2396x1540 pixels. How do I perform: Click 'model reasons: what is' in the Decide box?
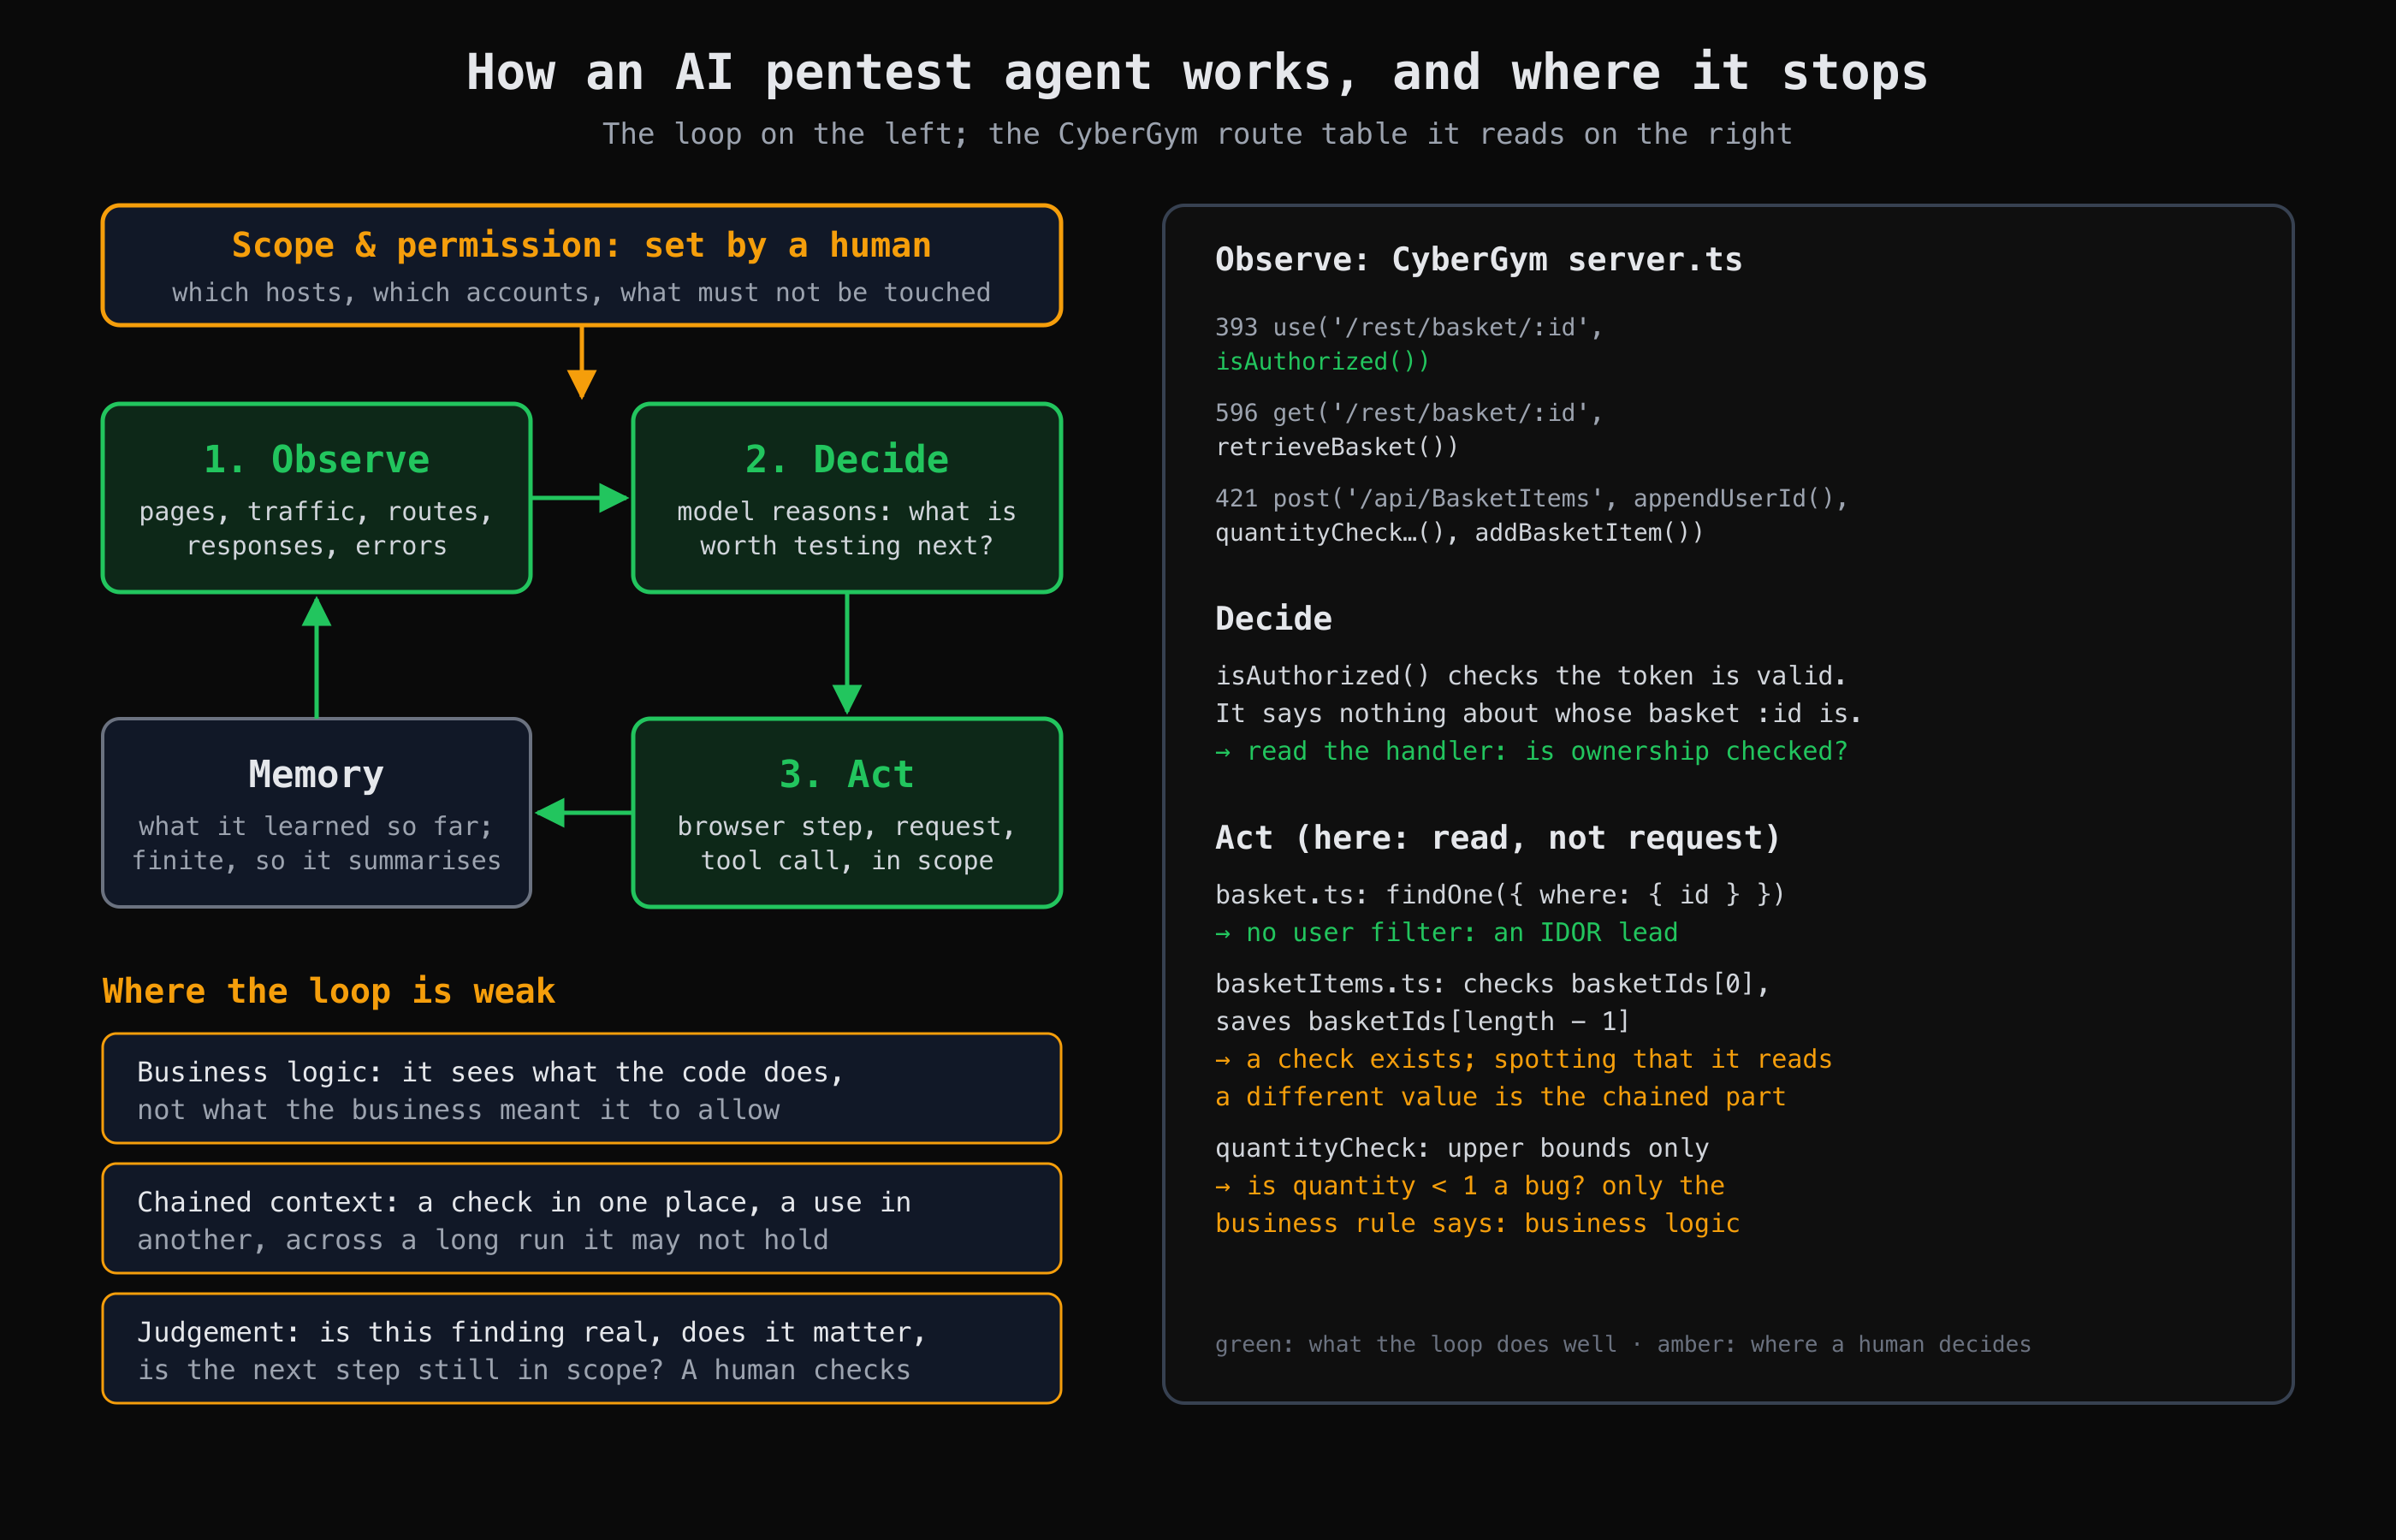[847, 511]
